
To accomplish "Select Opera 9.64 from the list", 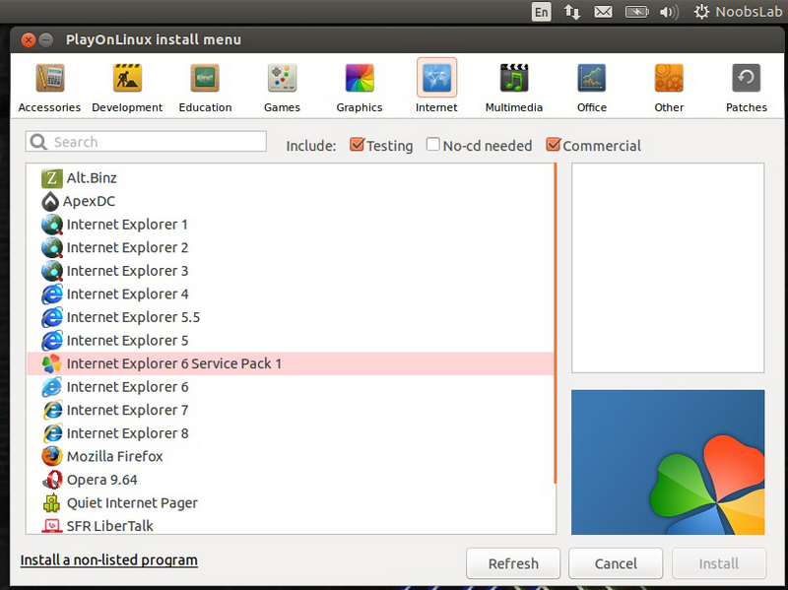I will 100,480.
